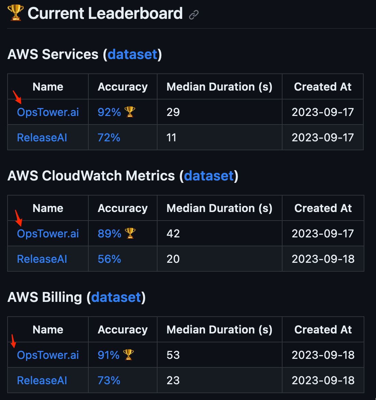Click the anchor link icon beside Current Leaderboard

pyautogui.click(x=194, y=14)
